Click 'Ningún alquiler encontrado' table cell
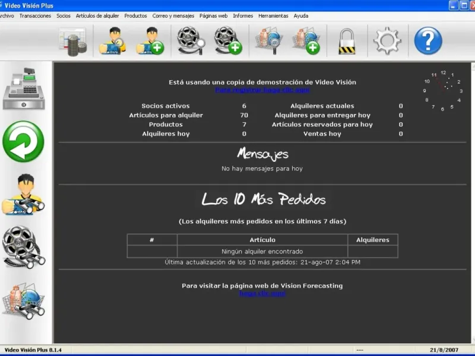475x356 pixels. [x=262, y=252]
